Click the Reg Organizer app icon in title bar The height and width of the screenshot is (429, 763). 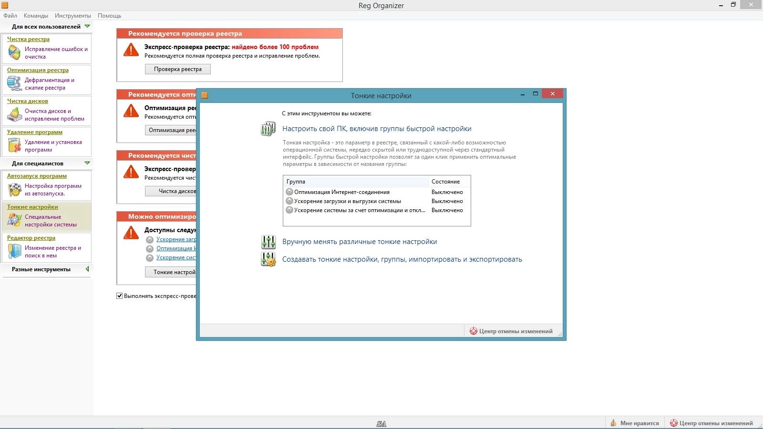5,5
